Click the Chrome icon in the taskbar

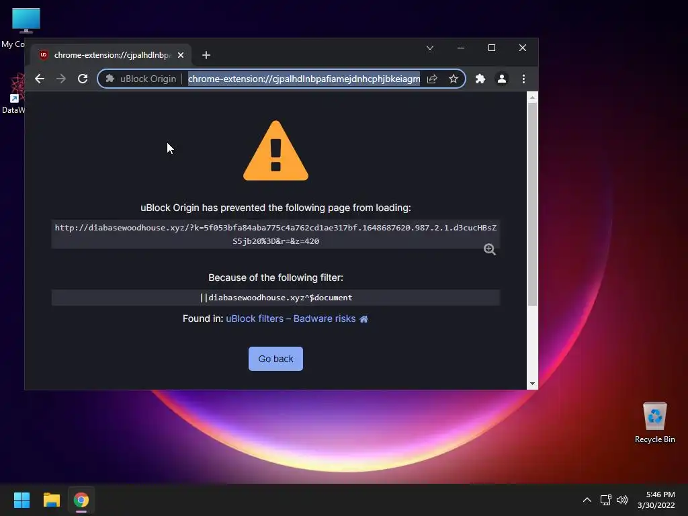point(81,500)
